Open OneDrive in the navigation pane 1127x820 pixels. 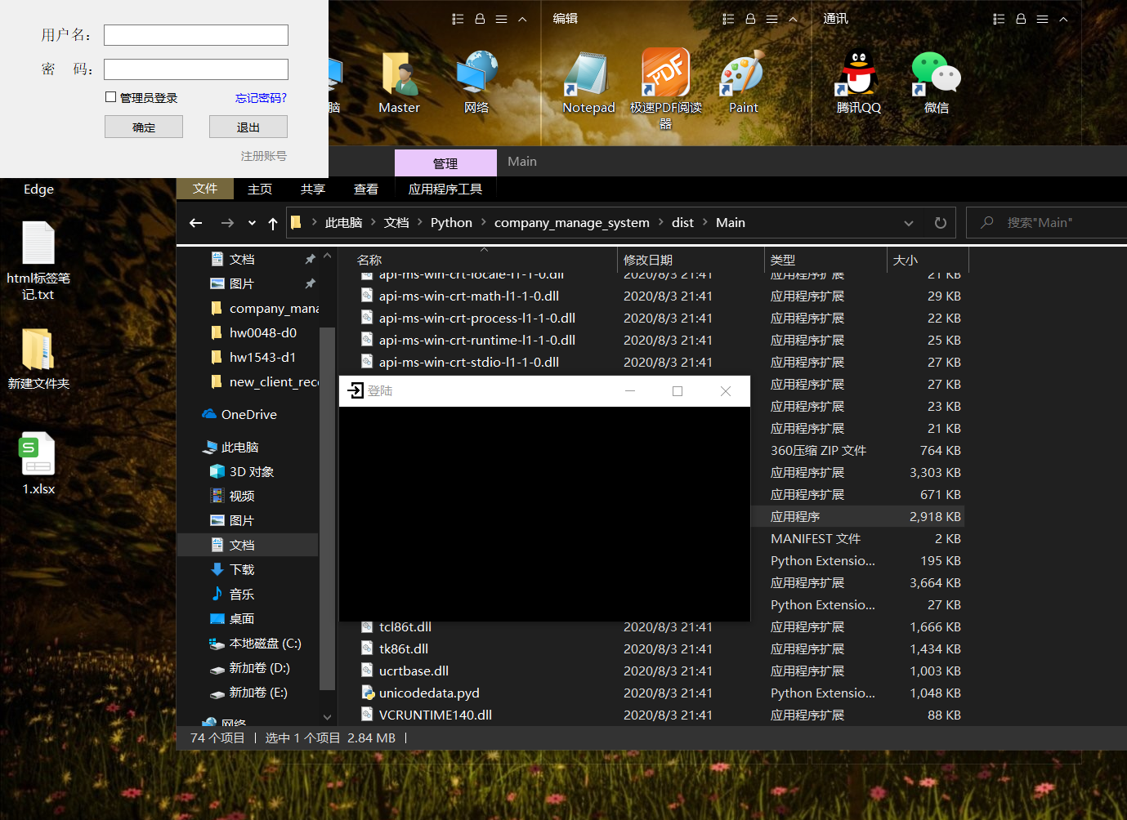(x=248, y=414)
